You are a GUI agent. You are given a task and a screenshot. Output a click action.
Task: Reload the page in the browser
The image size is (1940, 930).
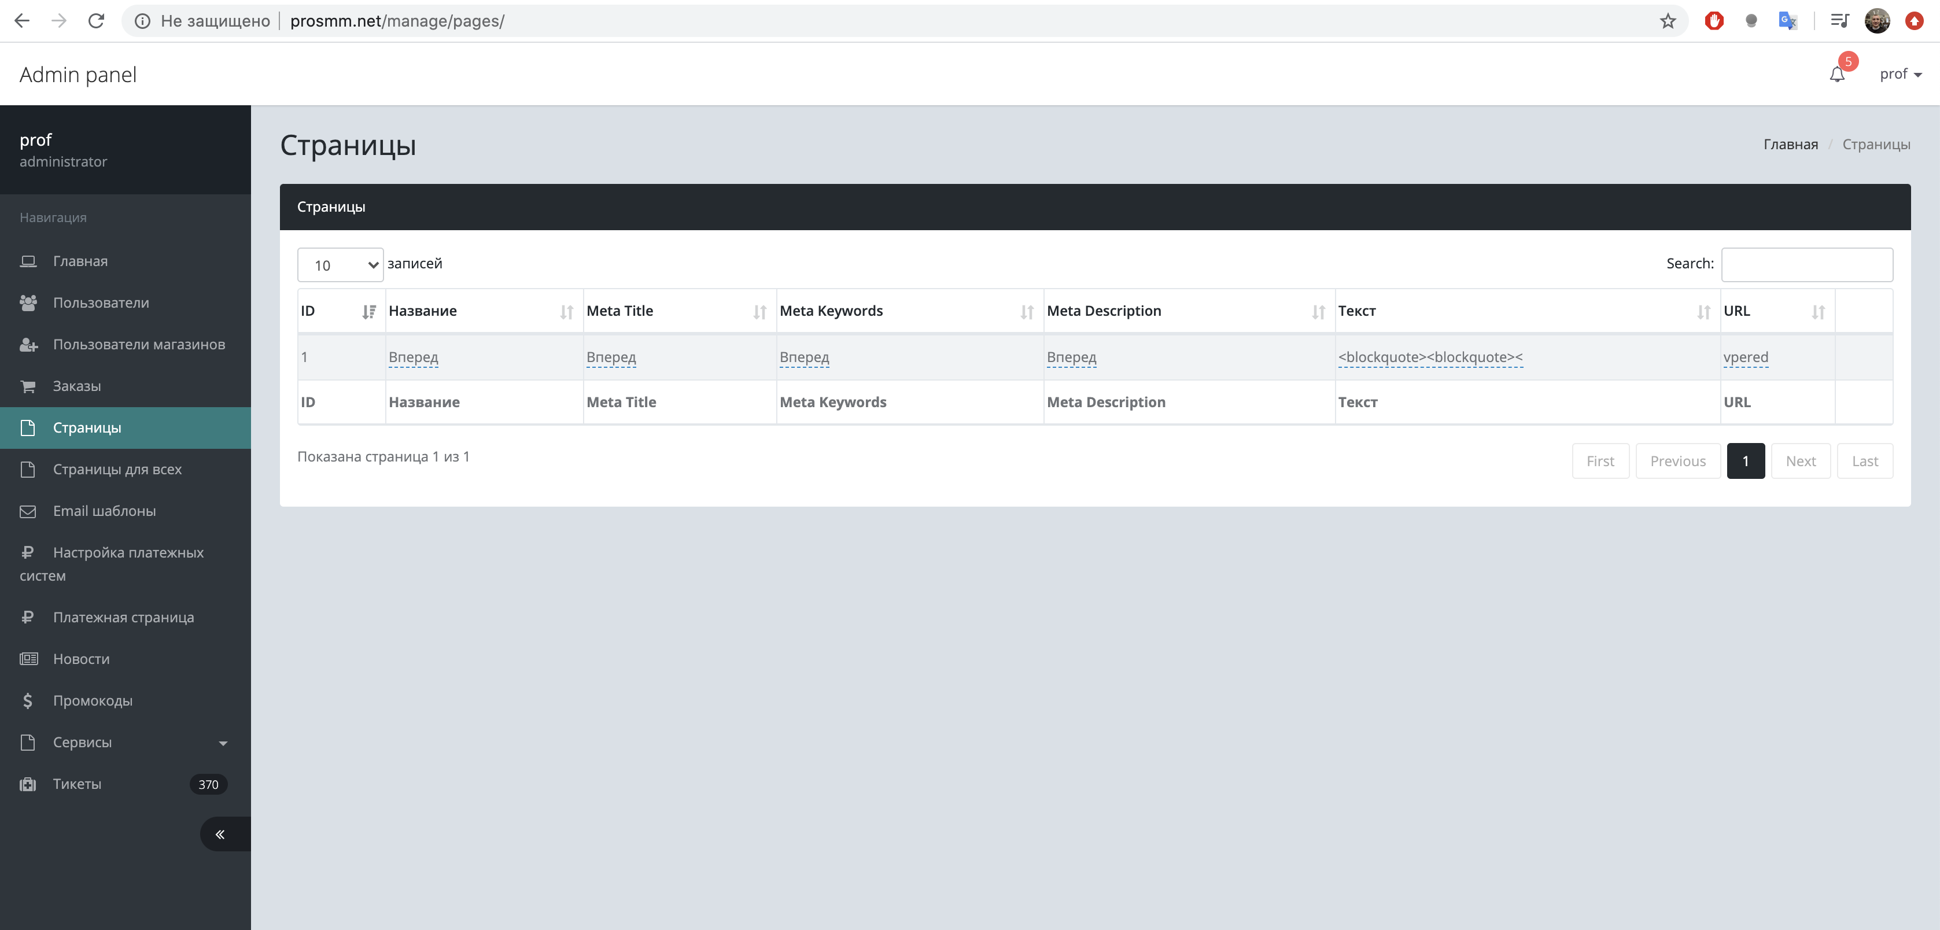pyautogui.click(x=95, y=21)
